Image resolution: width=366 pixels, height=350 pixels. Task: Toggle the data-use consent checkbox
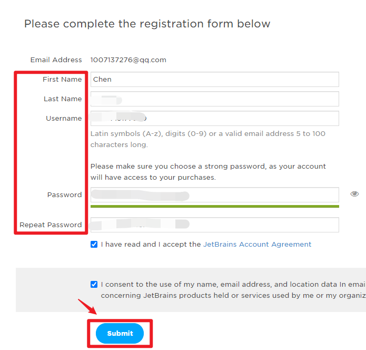coord(94,284)
